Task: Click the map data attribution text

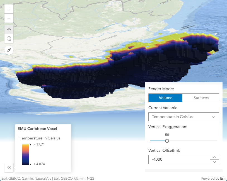Action: (47, 178)
